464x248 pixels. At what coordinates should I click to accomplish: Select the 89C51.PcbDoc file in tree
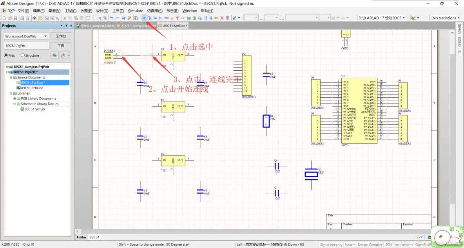point(32,88)
